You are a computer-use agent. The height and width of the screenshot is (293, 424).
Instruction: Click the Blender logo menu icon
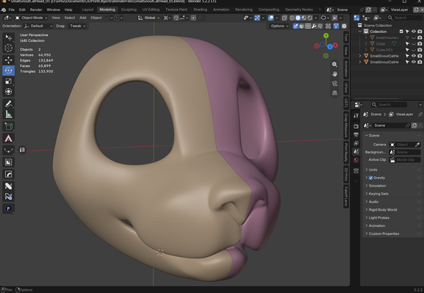coord(4,10)
